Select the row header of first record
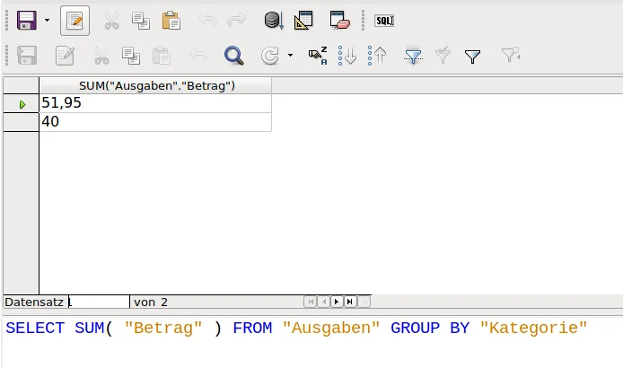 tap(21, 104)
